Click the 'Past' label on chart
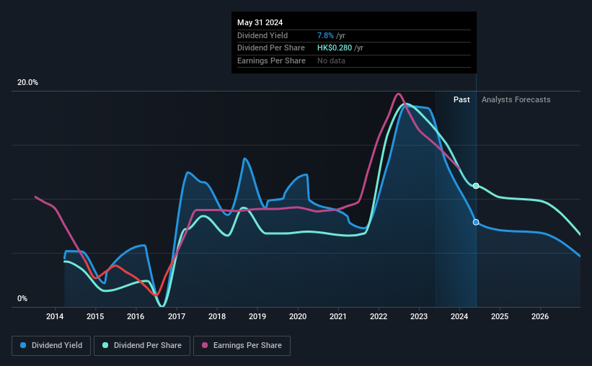 (461, 99)
